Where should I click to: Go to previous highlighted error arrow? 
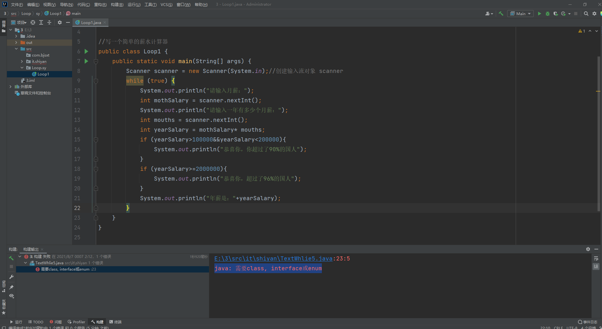(x=590, y=31)
